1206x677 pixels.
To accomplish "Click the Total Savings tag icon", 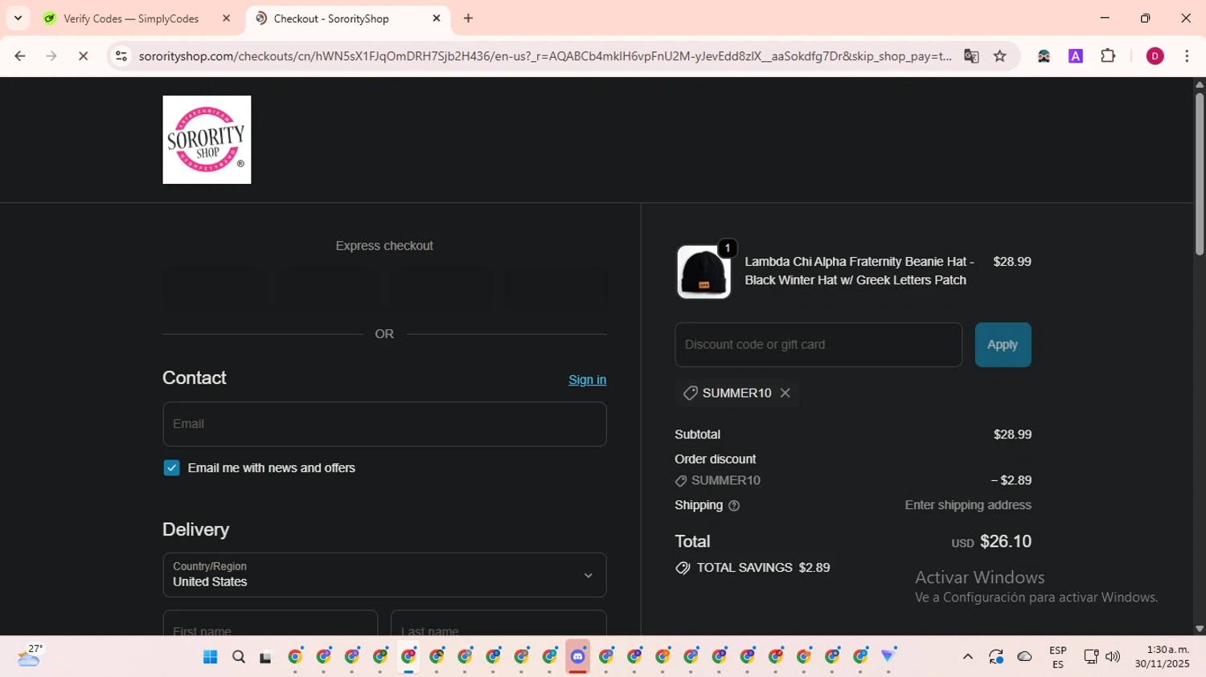I will coord(683,568).
